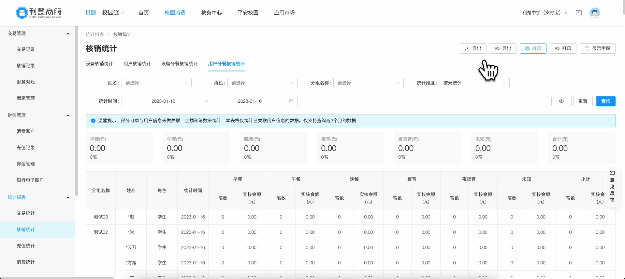Click the Export button with download icon
The width and height of the screenshot is (625, 279).
(x=473, y=48)
